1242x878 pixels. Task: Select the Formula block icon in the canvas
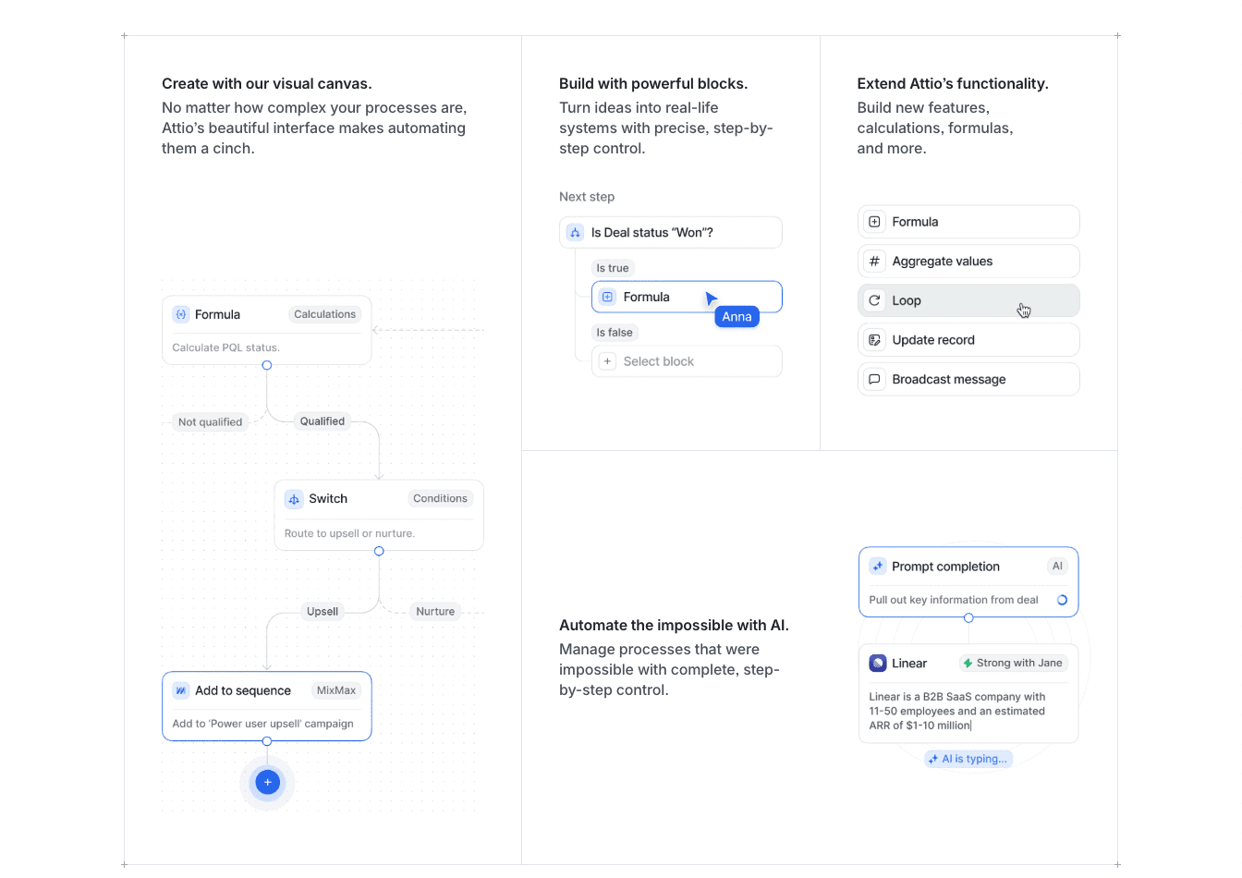pos(181,314)
